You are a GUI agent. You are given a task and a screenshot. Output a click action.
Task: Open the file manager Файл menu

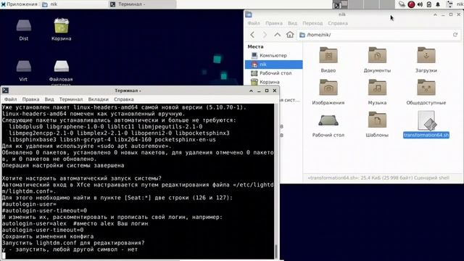pyautogui.click(x=254, y=23)
